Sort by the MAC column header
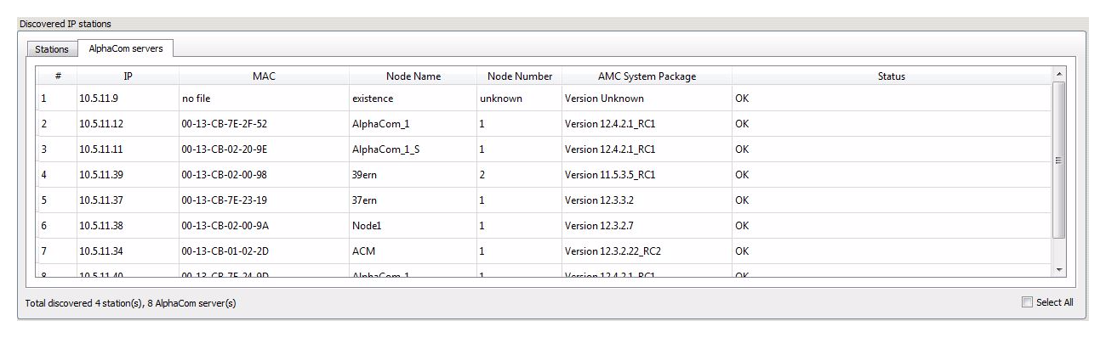The width and height of the screenshot is (1106, 338). click(x=265, y=76)
